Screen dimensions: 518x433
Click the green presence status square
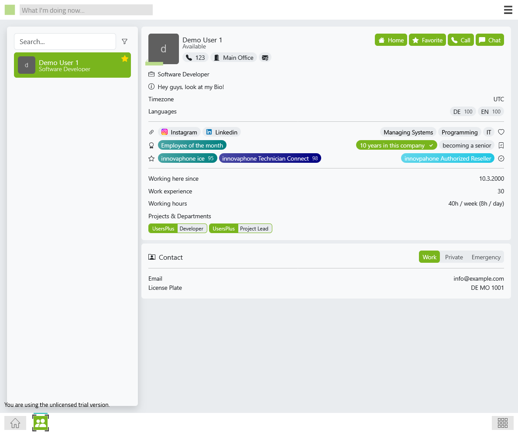(x=10, y=10)
